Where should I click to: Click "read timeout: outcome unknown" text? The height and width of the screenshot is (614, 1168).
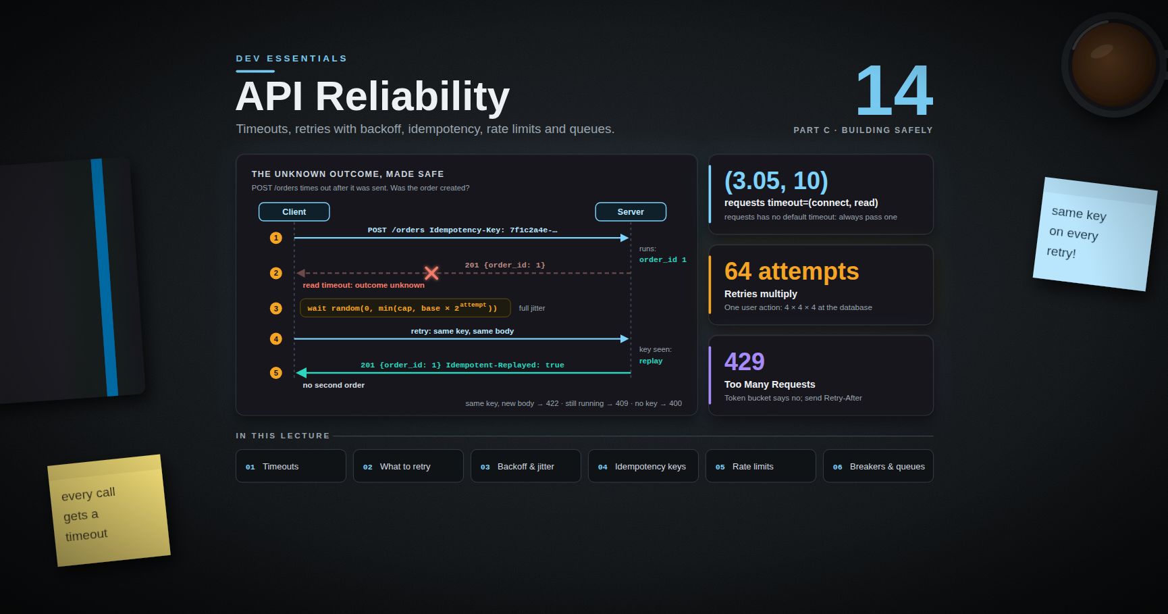point(363,285)
